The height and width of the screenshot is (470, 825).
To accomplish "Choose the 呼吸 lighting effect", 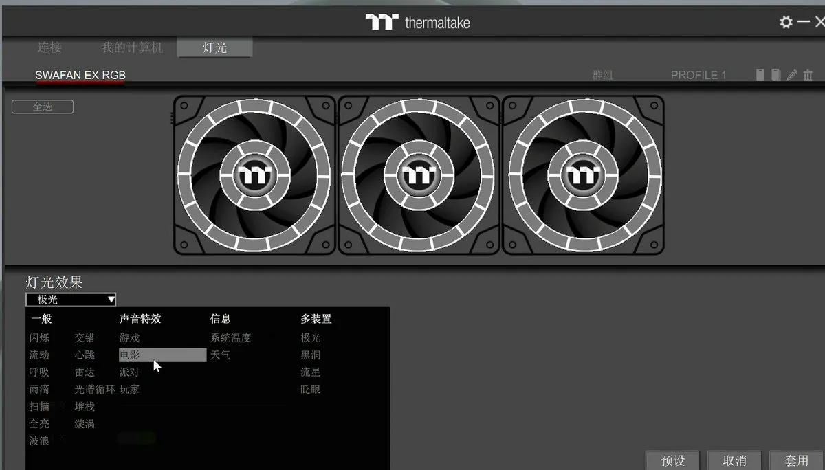I will [39, 372].
